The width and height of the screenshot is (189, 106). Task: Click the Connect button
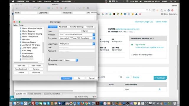pyautogui.click(x=67, y=78)
